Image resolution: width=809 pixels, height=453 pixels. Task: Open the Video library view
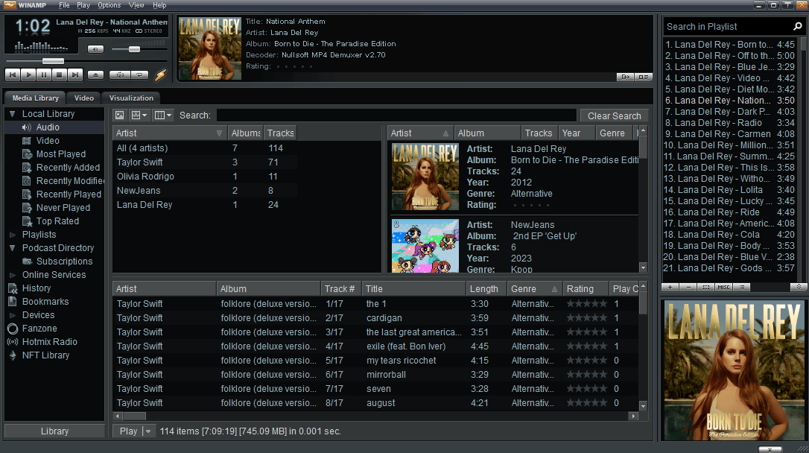pyautogui.click(x=48, y=140)
